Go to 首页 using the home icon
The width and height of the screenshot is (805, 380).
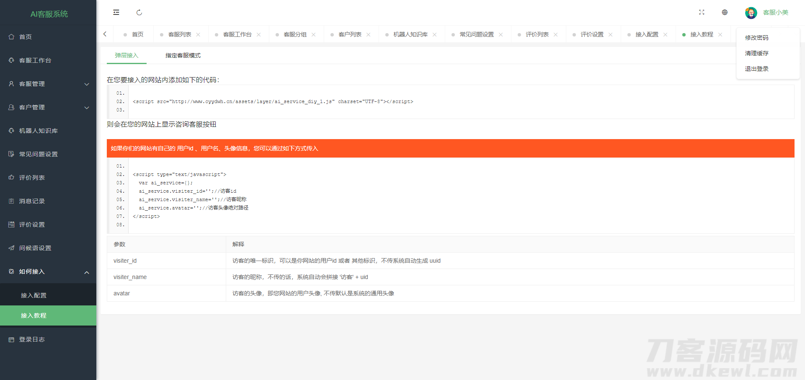click(25, 36)
